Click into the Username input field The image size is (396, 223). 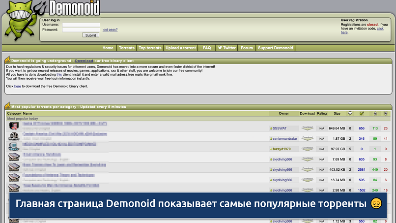tap(81, 24)
